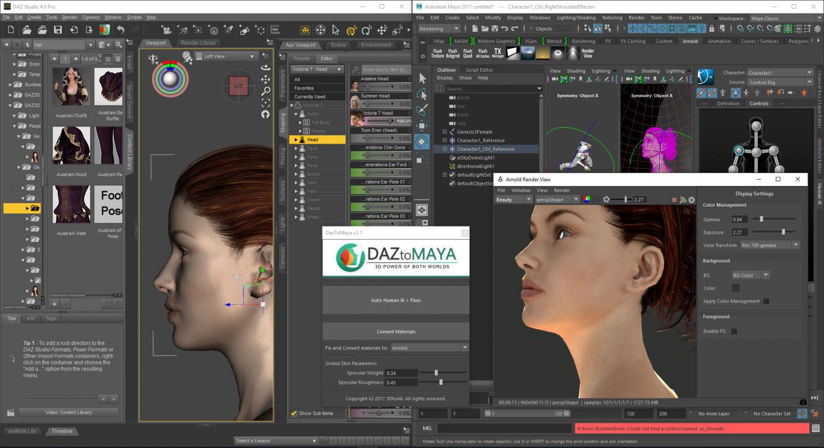Click Render View icon on Arnold shelf
This screenshot has height=448, width=824.
[x=587, y=53]
